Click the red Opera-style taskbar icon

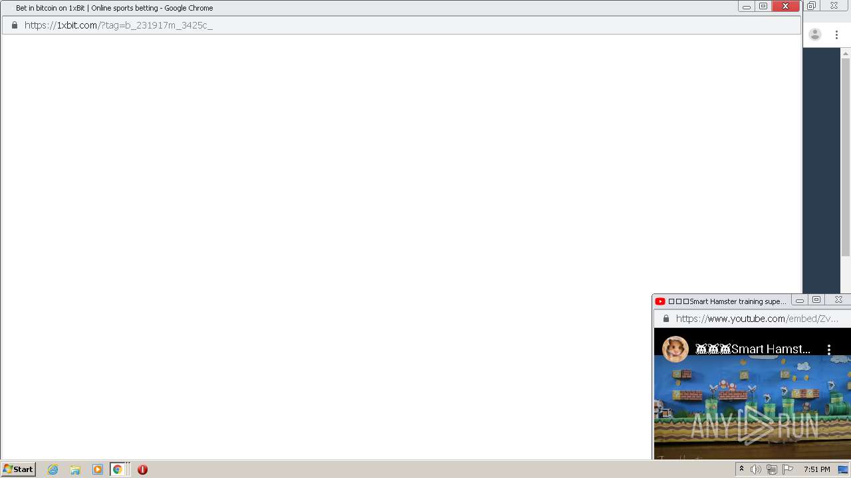pos(142,469)
